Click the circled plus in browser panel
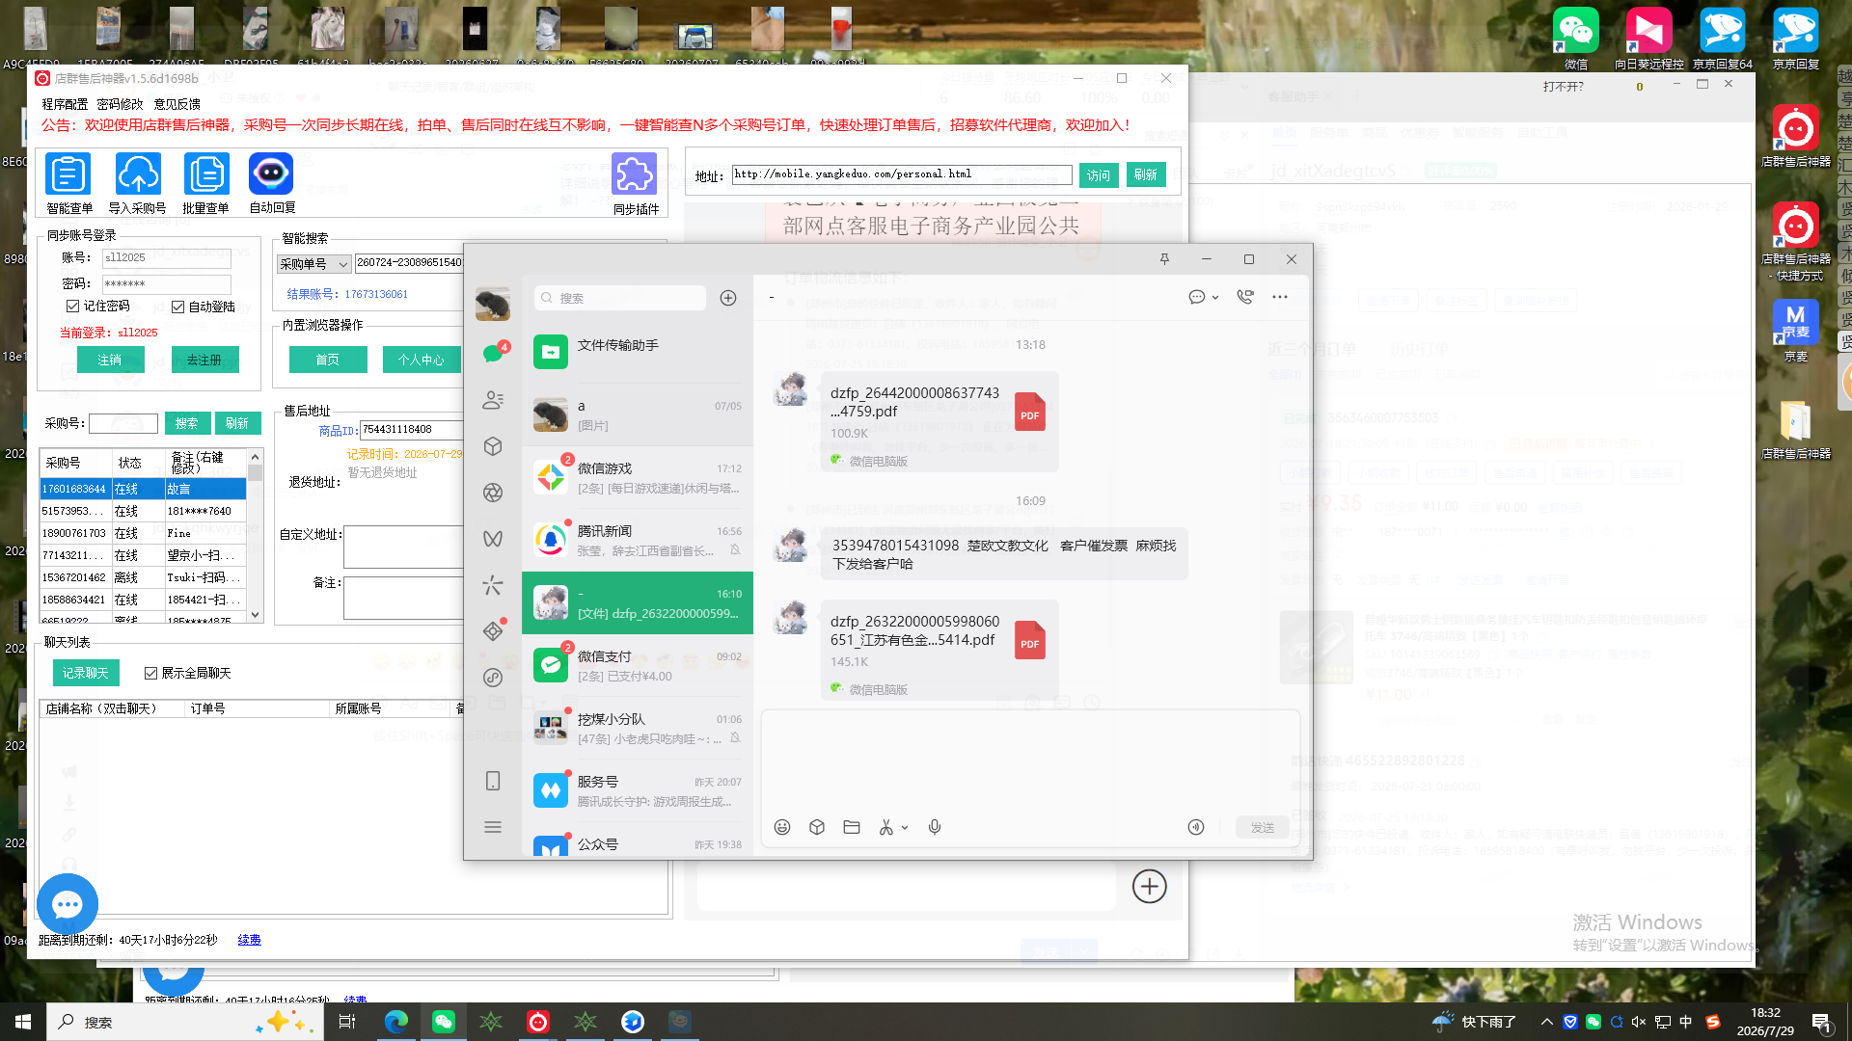The height and width of the screenshot is (1041, 1852). [1149, 886]
